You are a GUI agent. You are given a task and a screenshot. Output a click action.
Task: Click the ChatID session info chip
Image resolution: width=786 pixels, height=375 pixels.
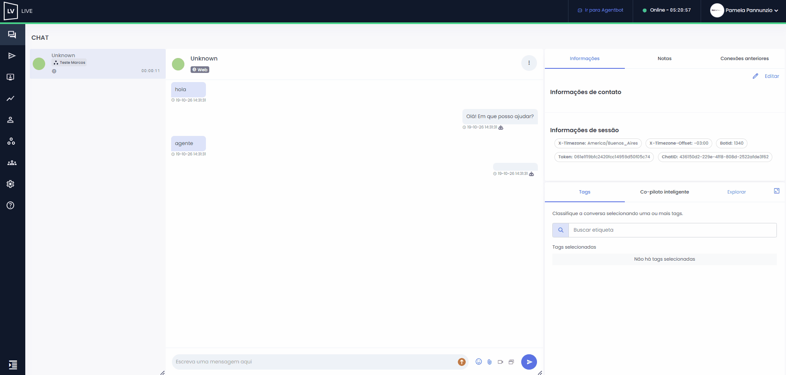point(715,157)
